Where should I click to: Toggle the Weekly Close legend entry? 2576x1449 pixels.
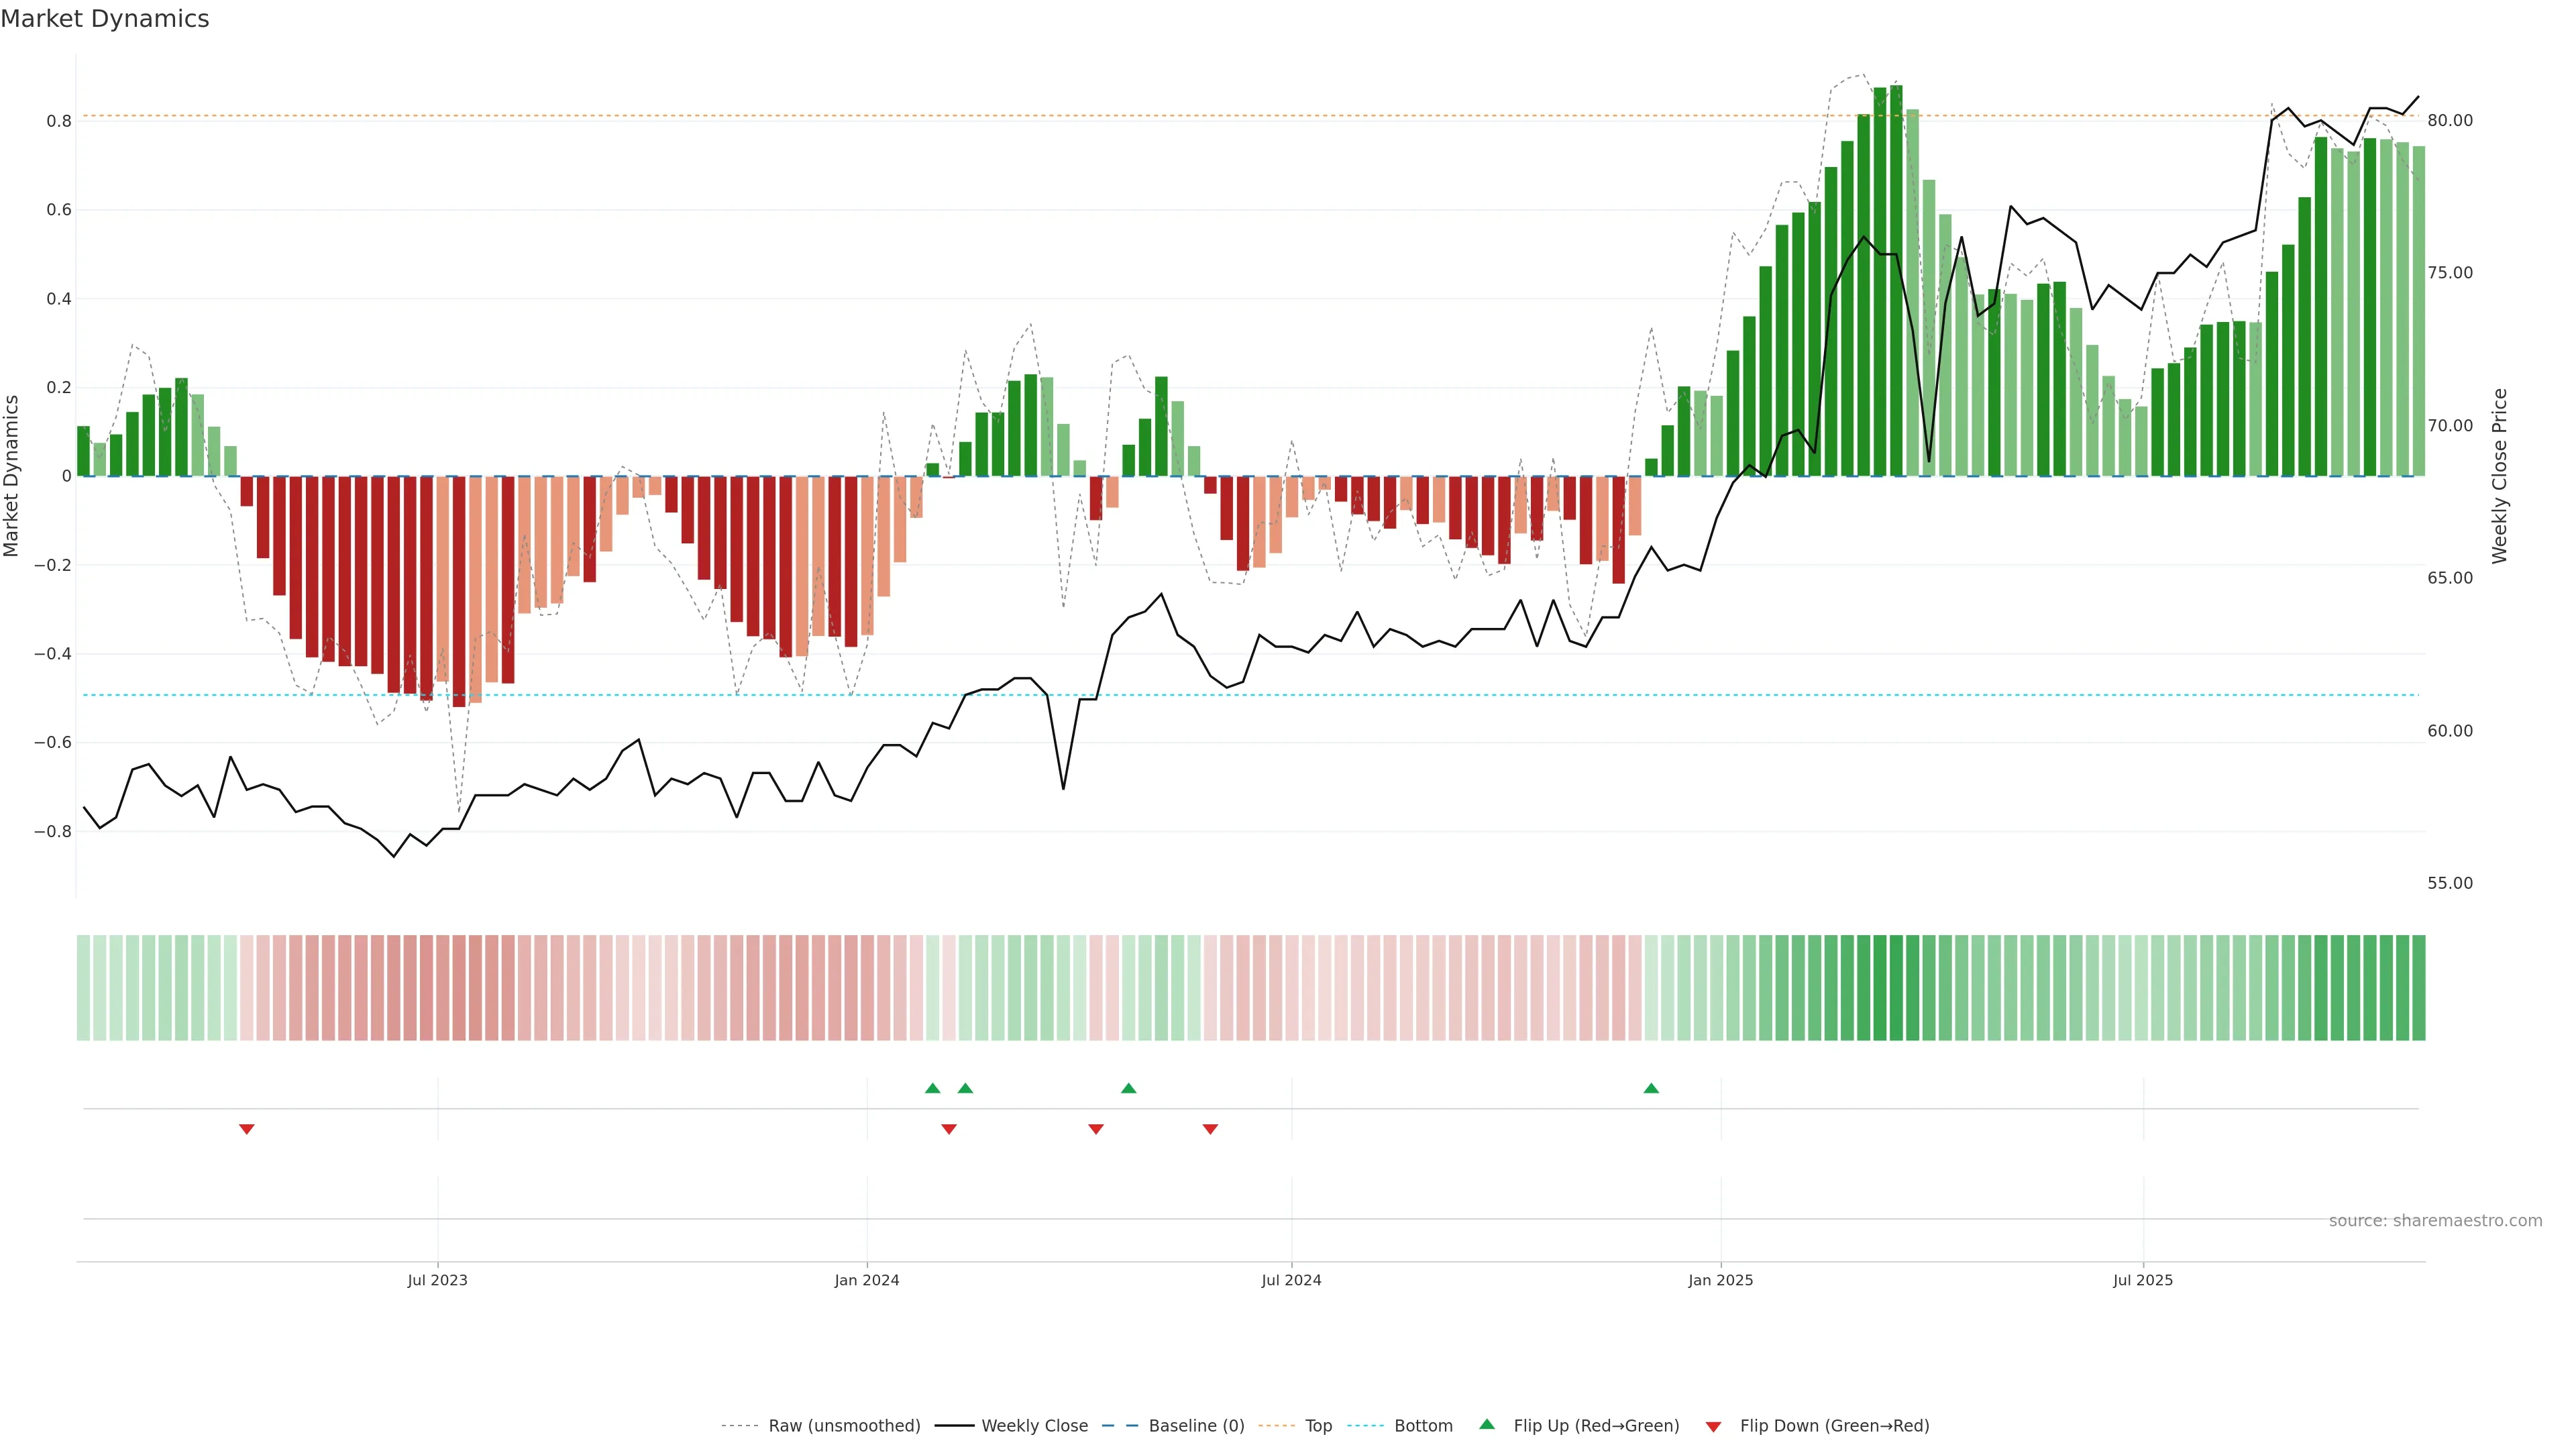click(1034, 1425)
